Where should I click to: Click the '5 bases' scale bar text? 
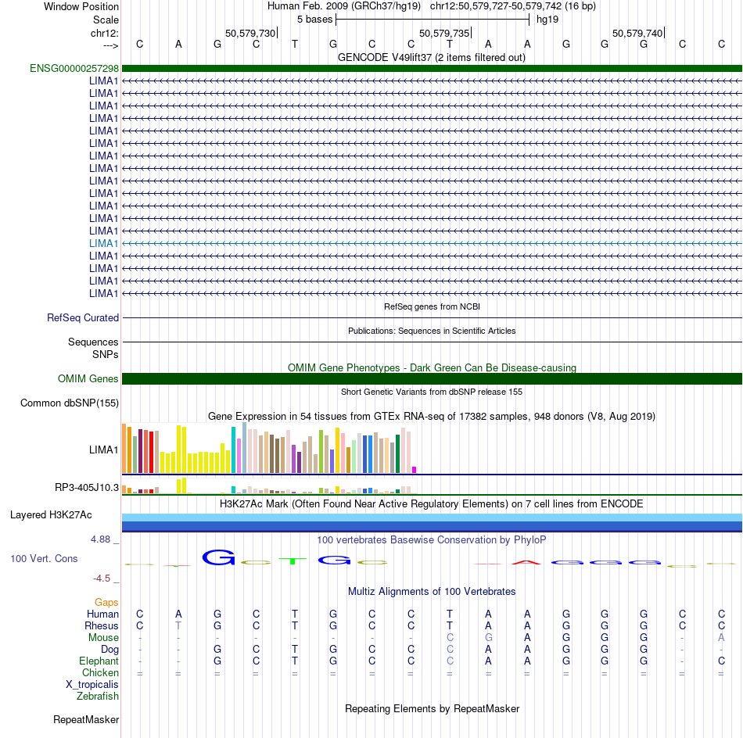[x=314, y=20]
